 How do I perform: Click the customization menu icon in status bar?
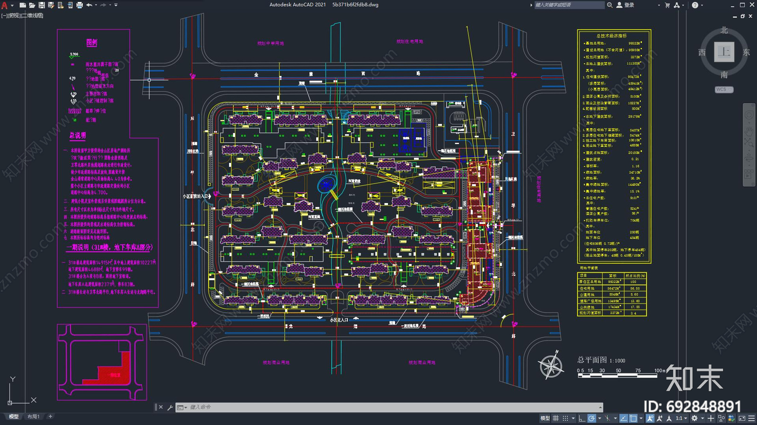(x=751, y=418)
